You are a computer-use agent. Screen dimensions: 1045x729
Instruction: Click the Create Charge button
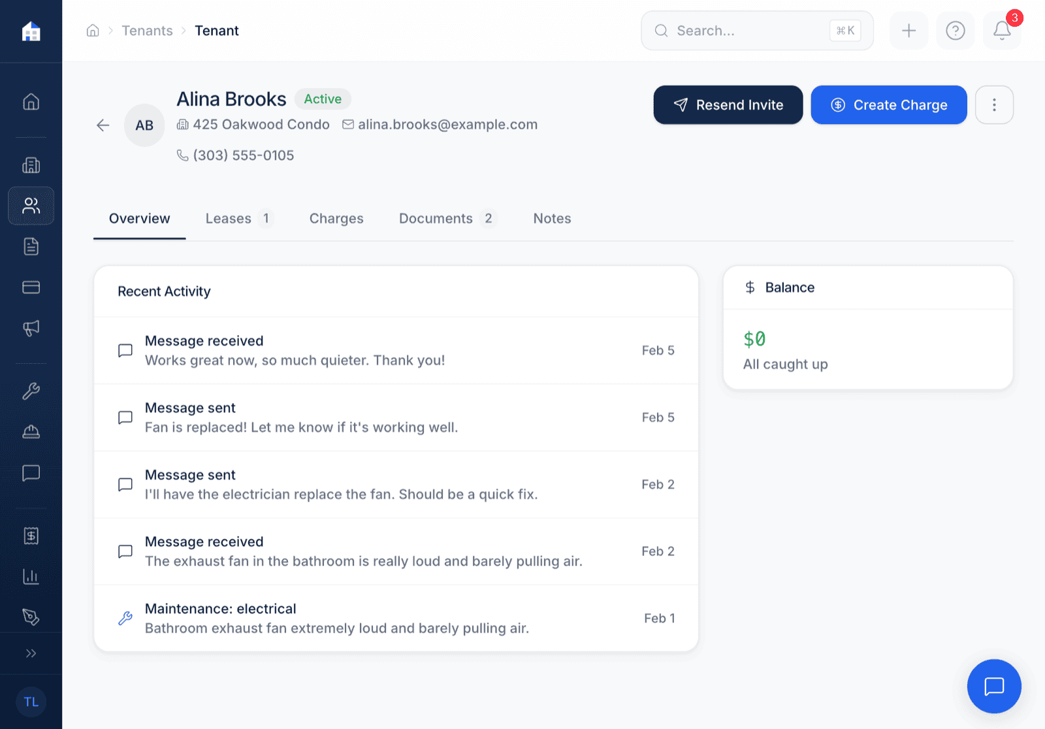pos(888,105)
